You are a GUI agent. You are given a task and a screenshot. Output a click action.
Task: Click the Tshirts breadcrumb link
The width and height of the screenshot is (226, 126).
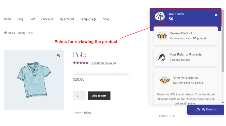click(21, 33)
